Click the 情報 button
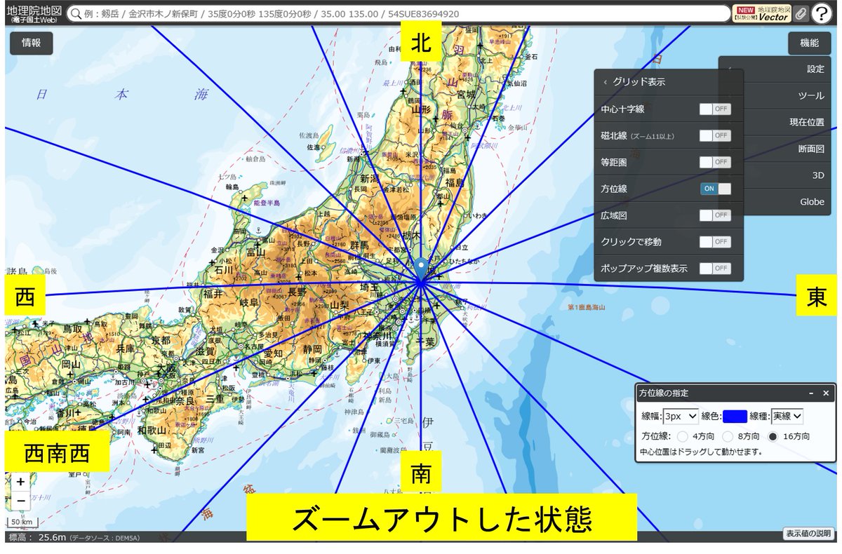842x554 pixels. point(32,43)
